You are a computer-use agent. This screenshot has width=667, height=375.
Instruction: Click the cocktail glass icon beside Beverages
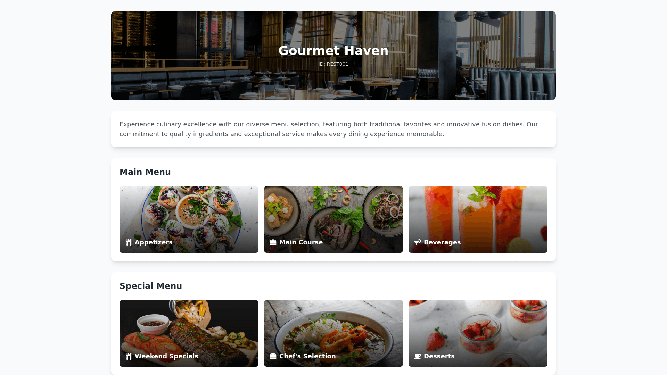418,242
